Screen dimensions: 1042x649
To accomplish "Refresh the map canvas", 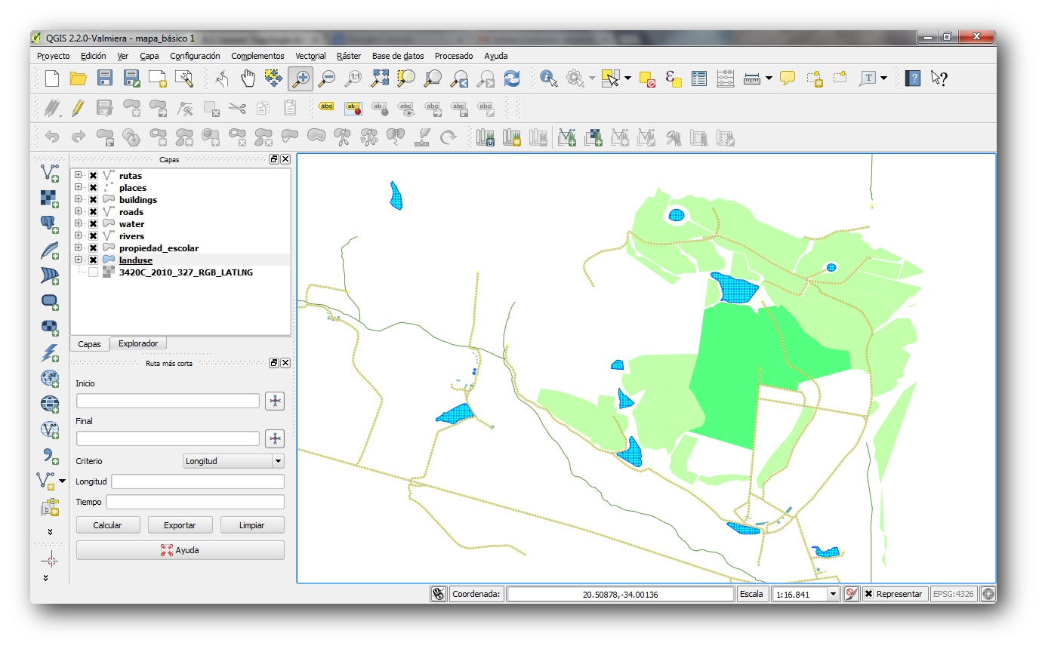I will tap(512, 78).
